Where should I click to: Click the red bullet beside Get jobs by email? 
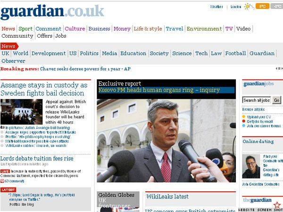tap(244, 122)
